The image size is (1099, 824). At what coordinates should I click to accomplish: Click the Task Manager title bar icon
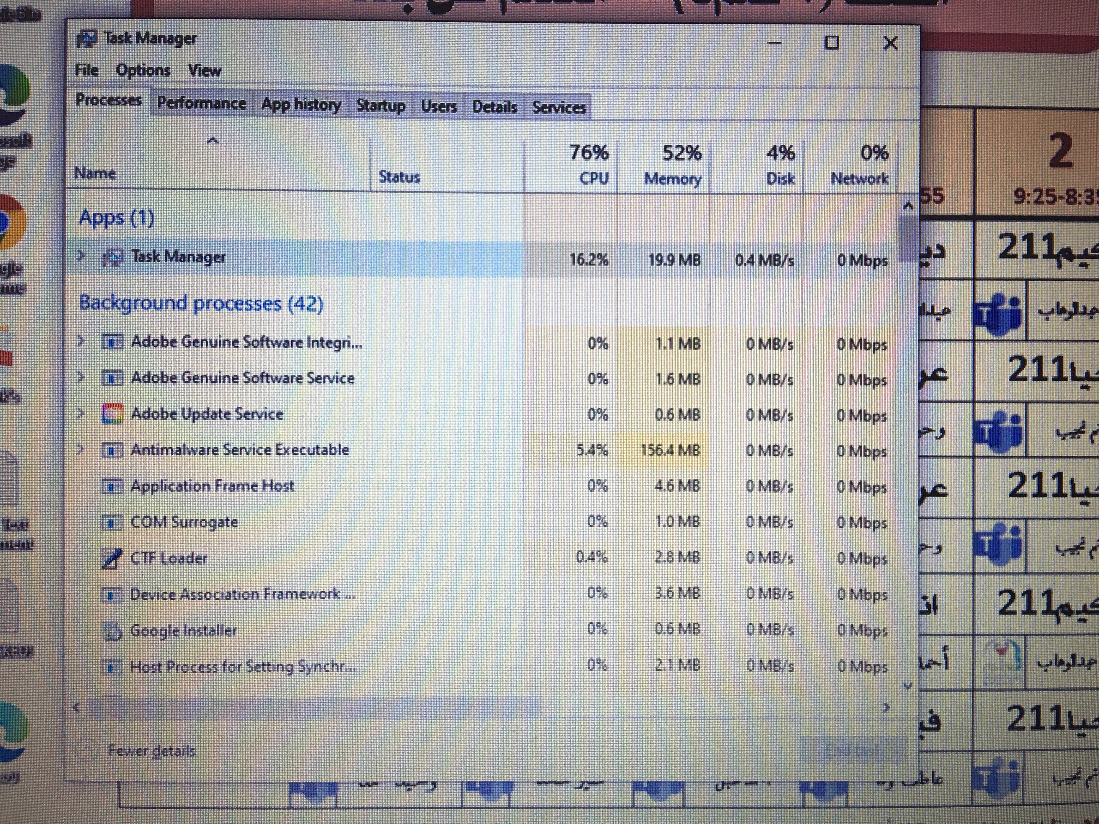tap(87, 39)
